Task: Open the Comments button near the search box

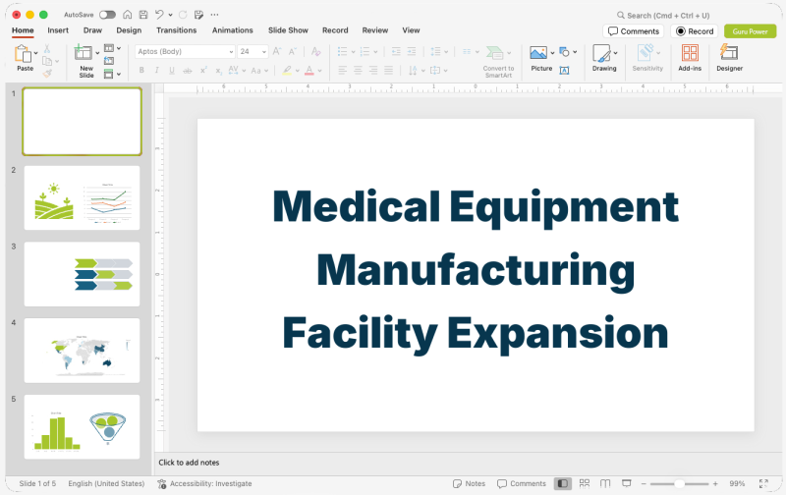Action: coord(633,31)
